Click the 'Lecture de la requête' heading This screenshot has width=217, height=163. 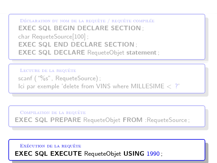click(48, 71)
